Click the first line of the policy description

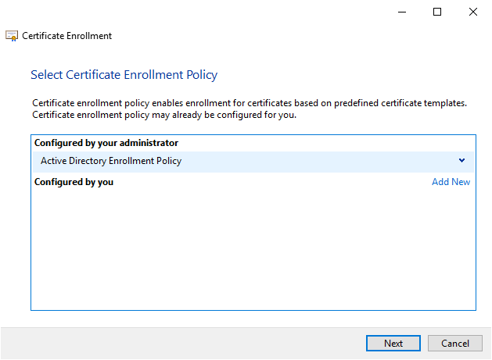(249, 103)
